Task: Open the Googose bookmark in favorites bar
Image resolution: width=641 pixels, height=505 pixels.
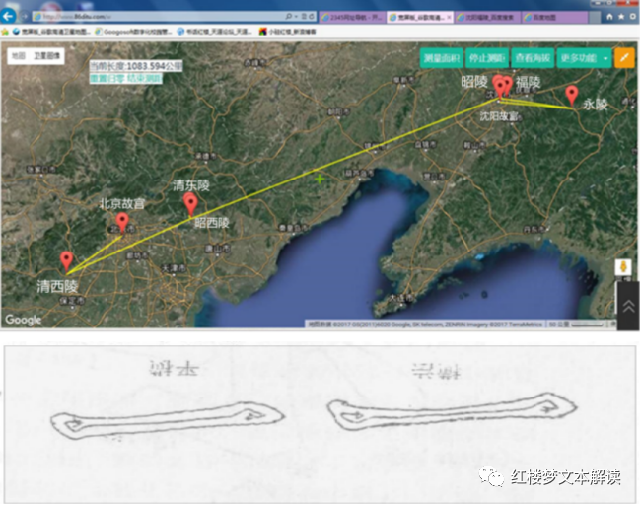Action: click(133, 32)
